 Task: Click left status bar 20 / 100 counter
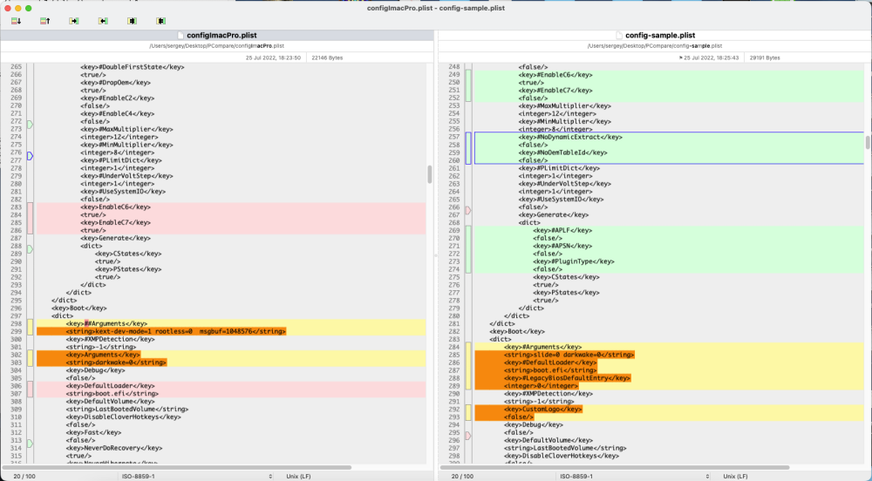point(25,476)
